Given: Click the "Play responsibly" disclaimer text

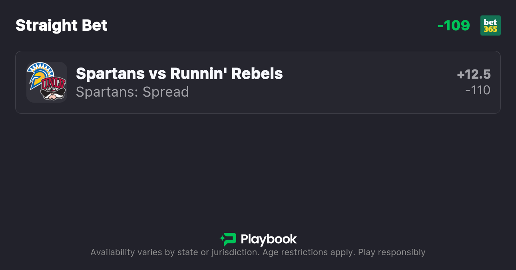Looking at the screenshot, I should [x=391, y=252].
